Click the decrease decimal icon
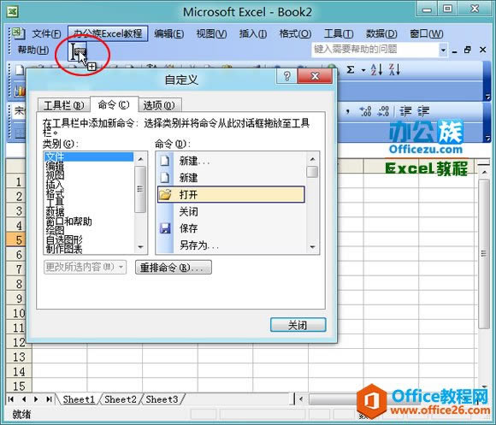This screenshot has height=425, width=496. [x=383, y=111]
